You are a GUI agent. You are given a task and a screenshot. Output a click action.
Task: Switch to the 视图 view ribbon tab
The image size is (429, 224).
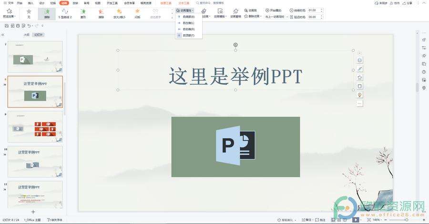[97, 3]
